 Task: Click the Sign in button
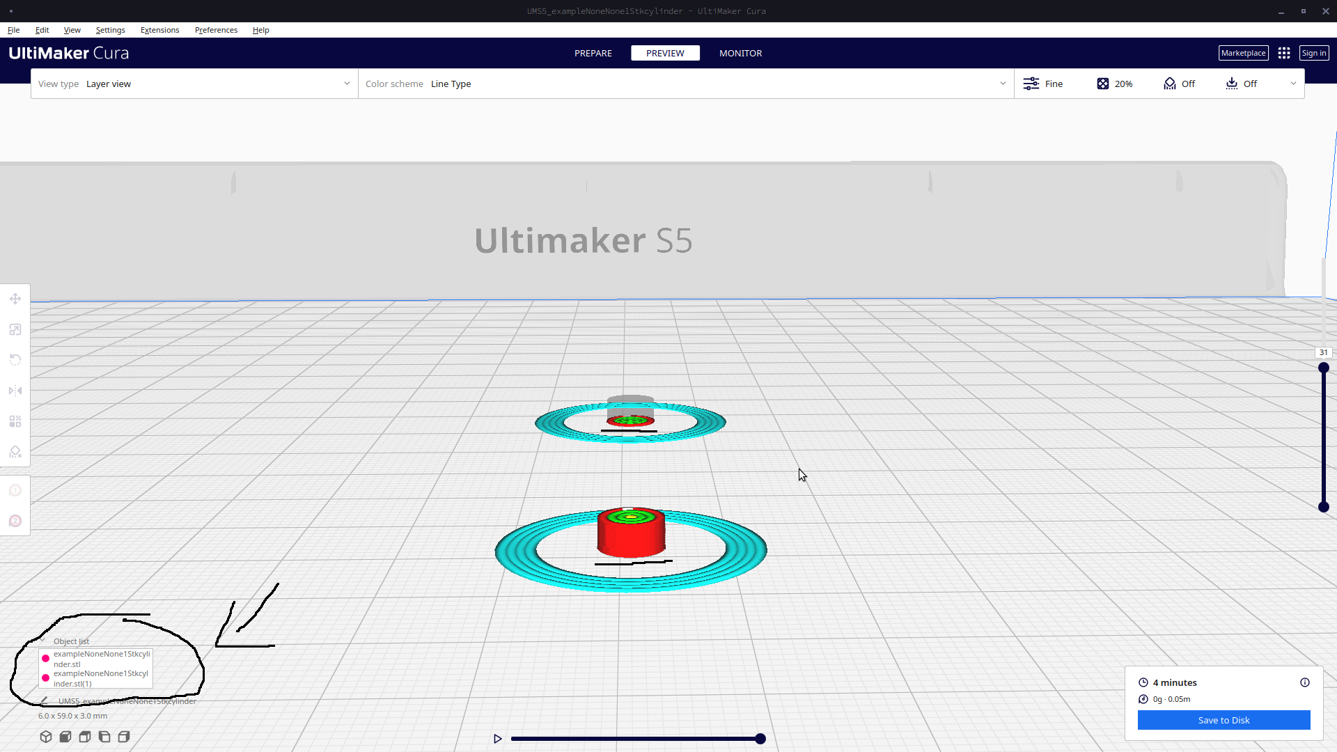click(1313, 53)
